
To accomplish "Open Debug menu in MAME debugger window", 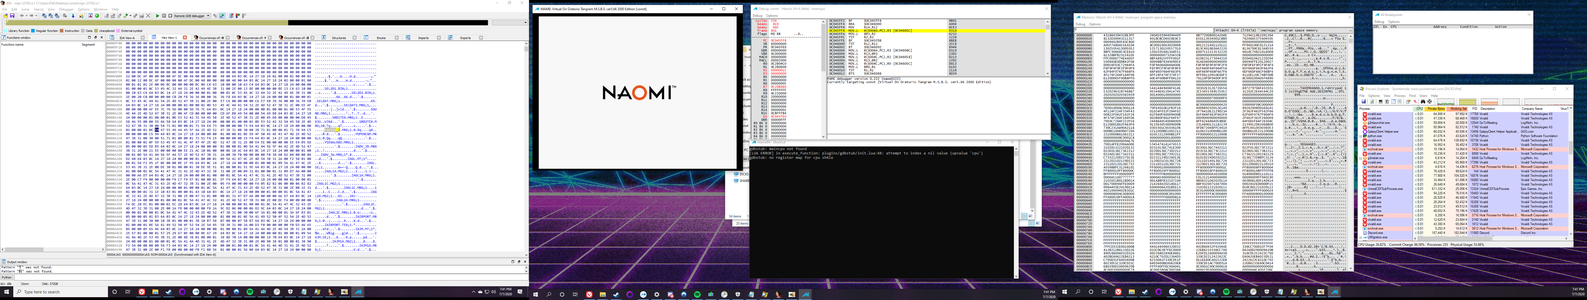I will pyautogui.click(x=757, y=16).
